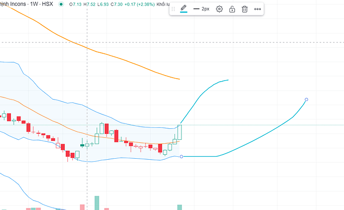Screen dimensions: 344x210
Task: Select curve endpoint handle at upper right
Action: pos(307,100)
